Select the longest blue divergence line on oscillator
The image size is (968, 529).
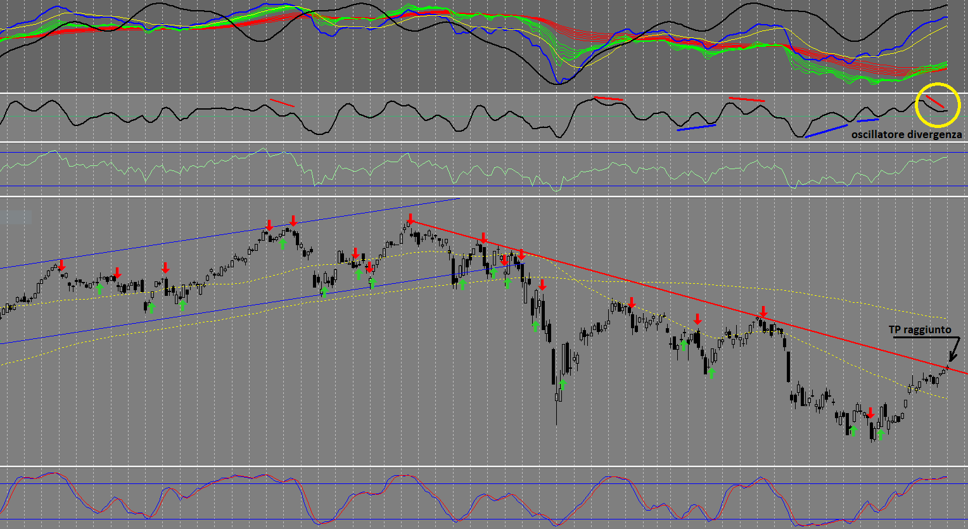(x=826, y=131)
